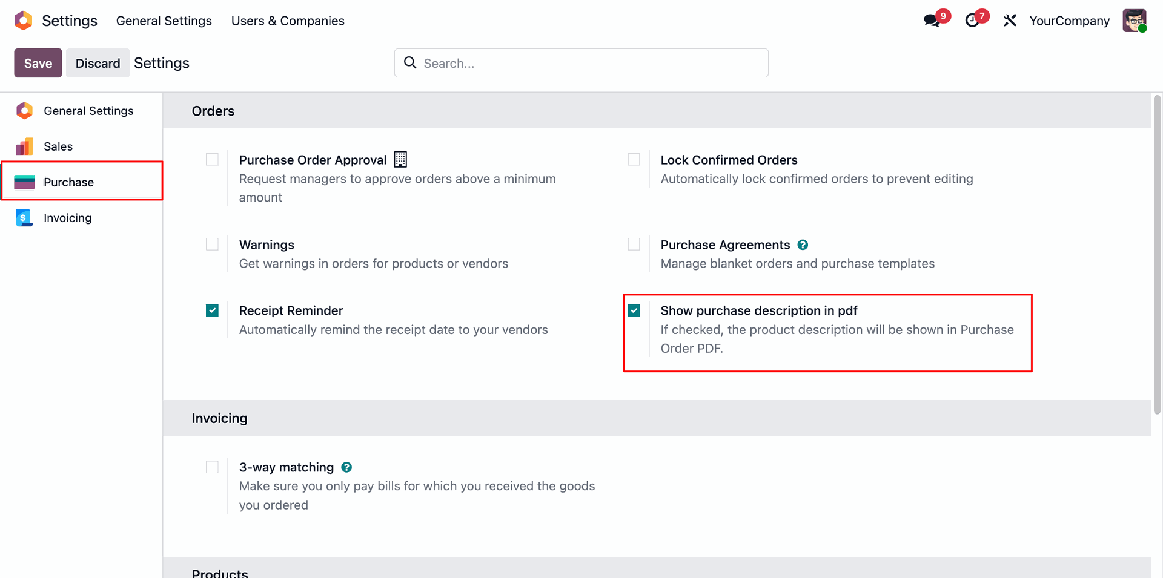Open the General Settings top menu
The width and height of the screenshot is (1163, 578).
(164, 21)
